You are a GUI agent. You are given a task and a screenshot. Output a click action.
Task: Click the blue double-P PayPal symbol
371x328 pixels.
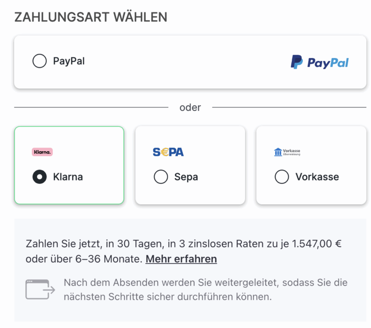coord(297,62)
